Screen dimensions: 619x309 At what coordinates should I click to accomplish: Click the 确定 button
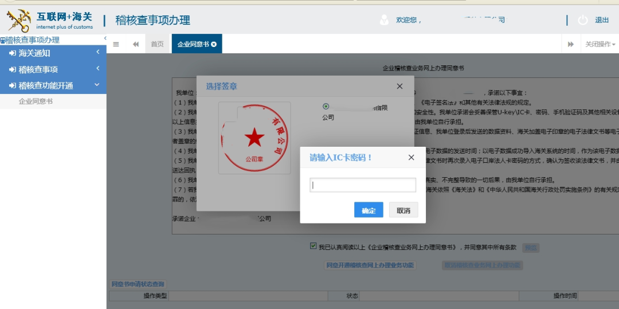(x=369, y=210)
